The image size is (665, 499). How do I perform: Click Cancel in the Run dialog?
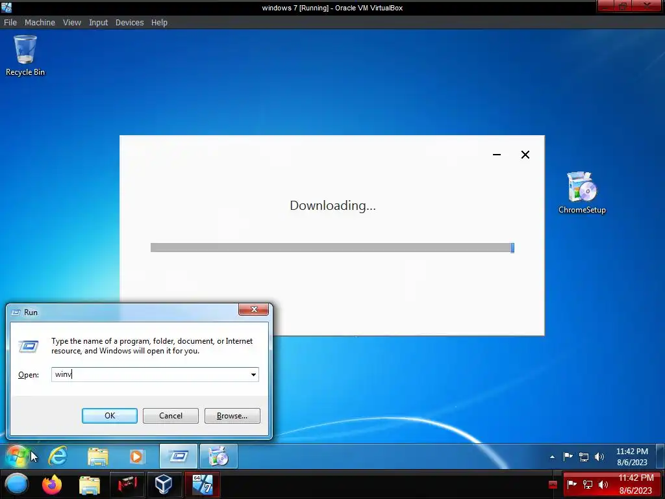[171, 416]
